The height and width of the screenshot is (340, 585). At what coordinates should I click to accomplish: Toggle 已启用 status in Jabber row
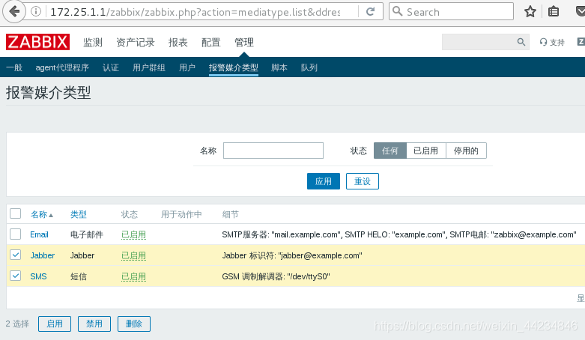click(133, 255)
